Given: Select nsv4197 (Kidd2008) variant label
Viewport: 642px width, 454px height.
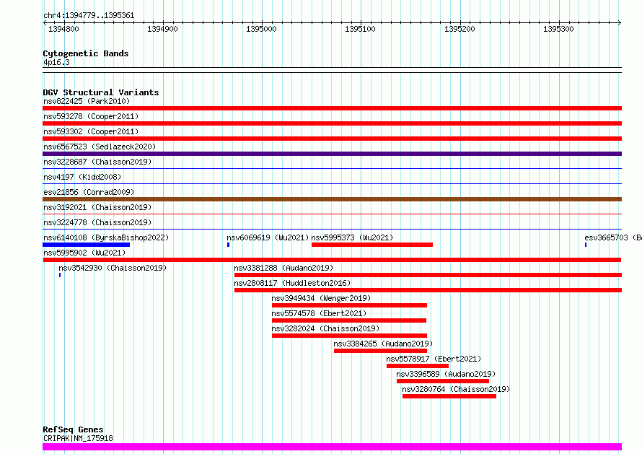Looking at the screenshot, I should coord(82,177).
